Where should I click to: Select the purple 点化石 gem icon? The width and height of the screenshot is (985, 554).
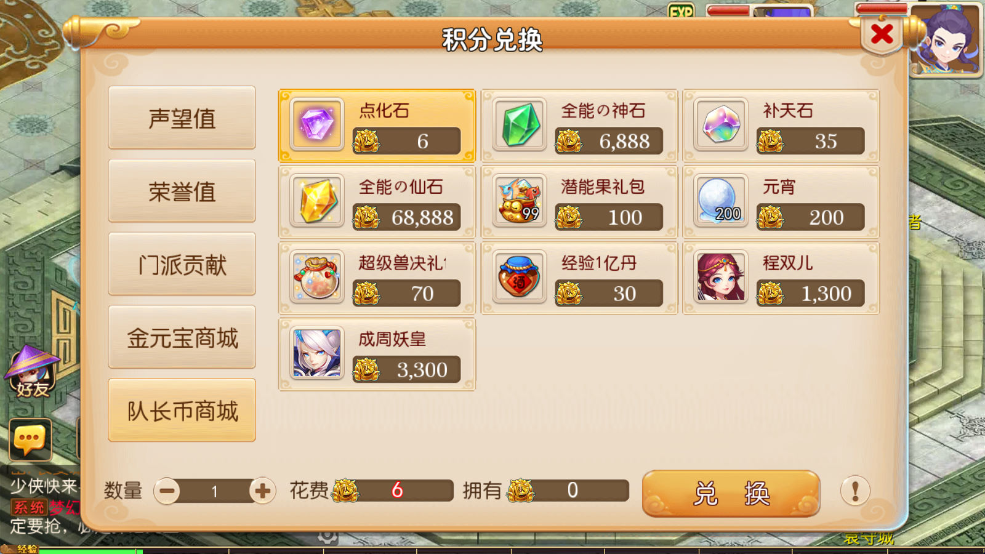[x=316, y=125]
